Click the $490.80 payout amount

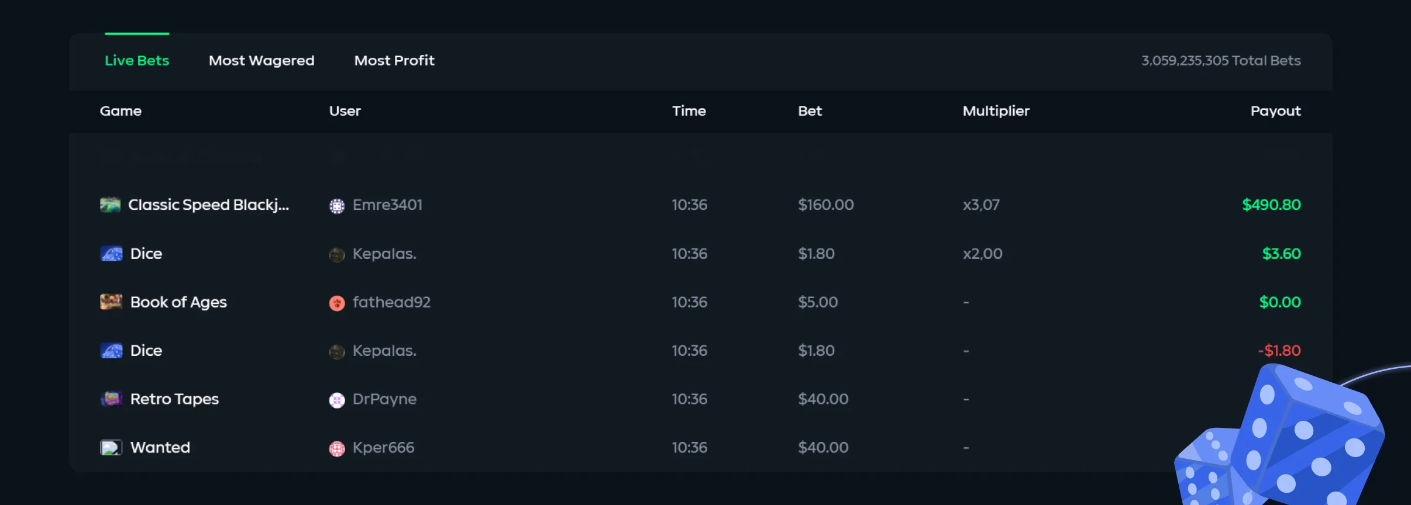click(x=1271, y=205)
